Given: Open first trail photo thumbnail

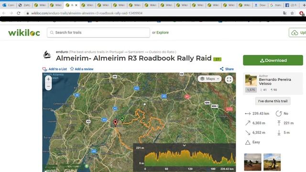Looking at the screenshot, I should 252,162.
